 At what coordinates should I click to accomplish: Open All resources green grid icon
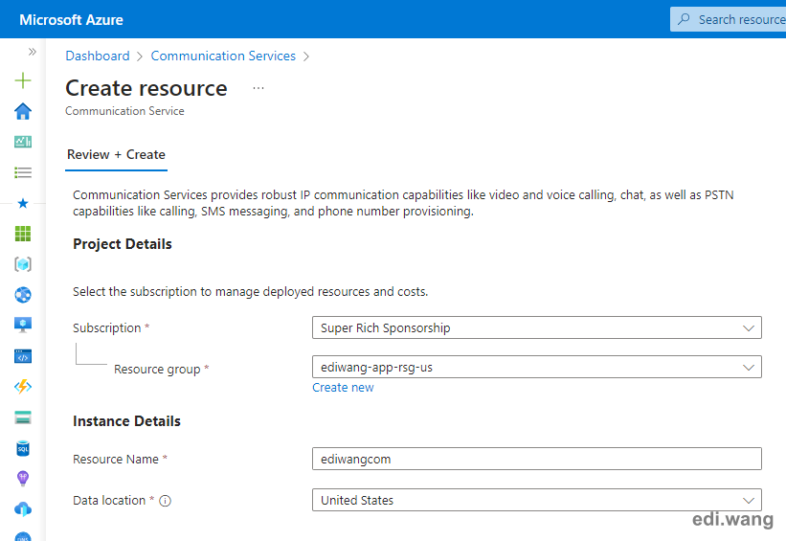[23, 234]
